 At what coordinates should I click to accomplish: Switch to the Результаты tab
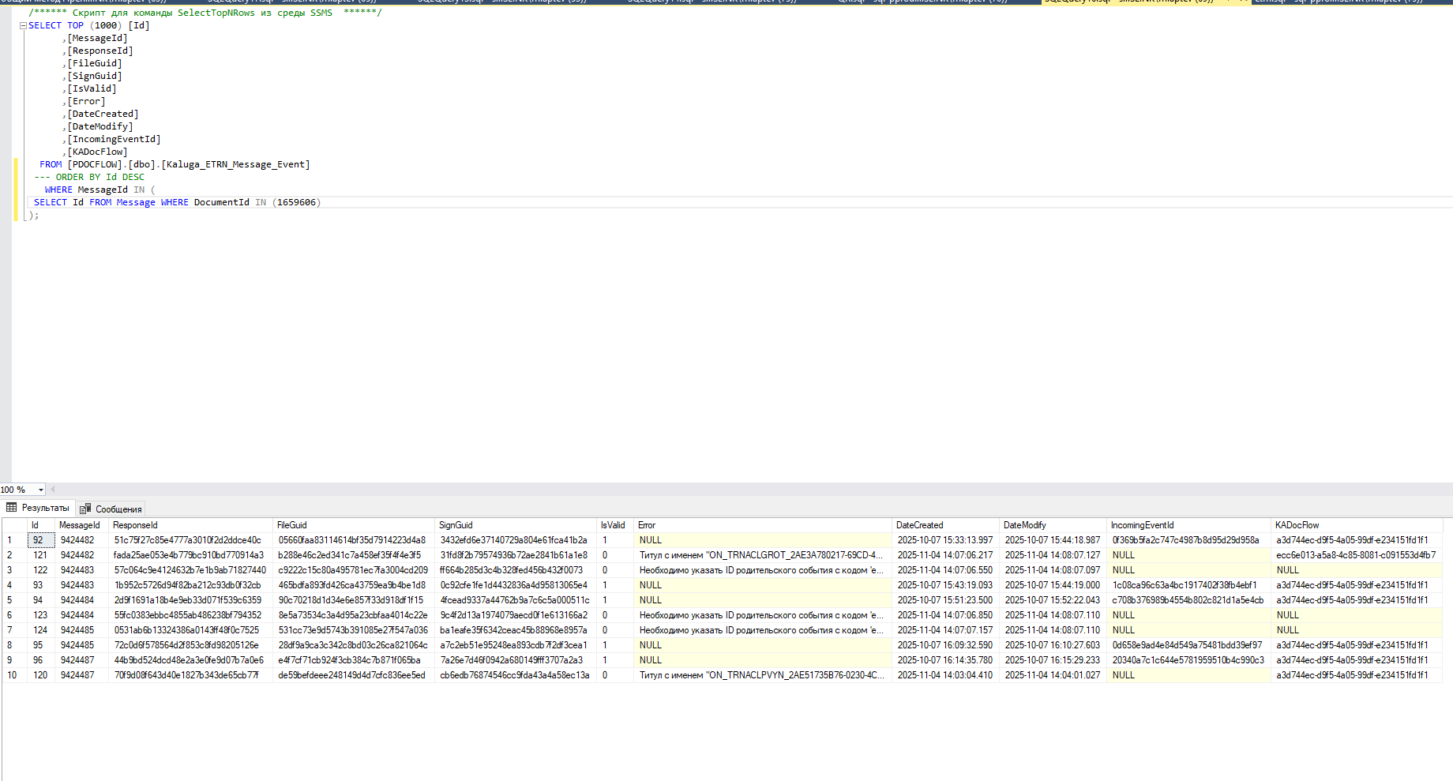(x=38, y=508)
